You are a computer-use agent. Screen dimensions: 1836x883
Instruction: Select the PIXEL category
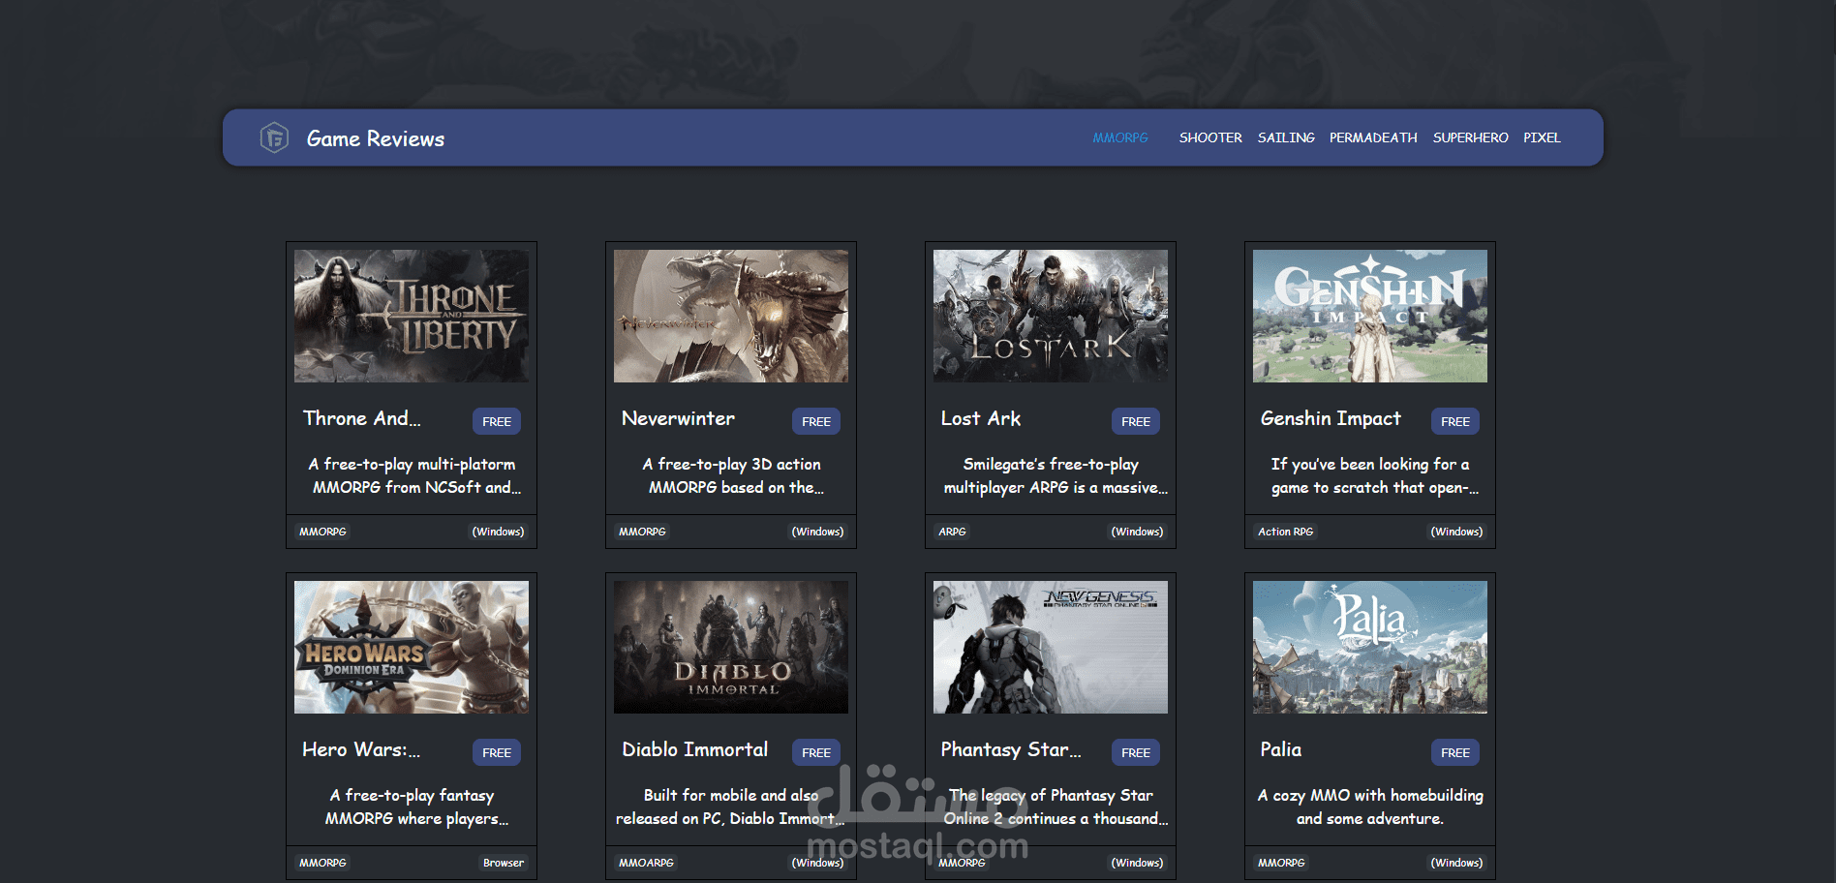[1542, 137]
